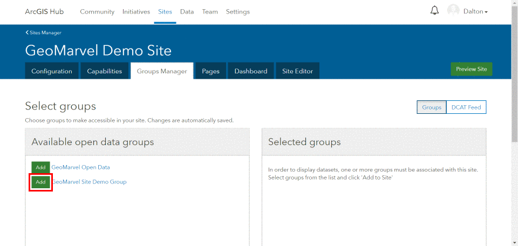
Task: Expand the Dalton account dropdown
Action: point(475,11)
